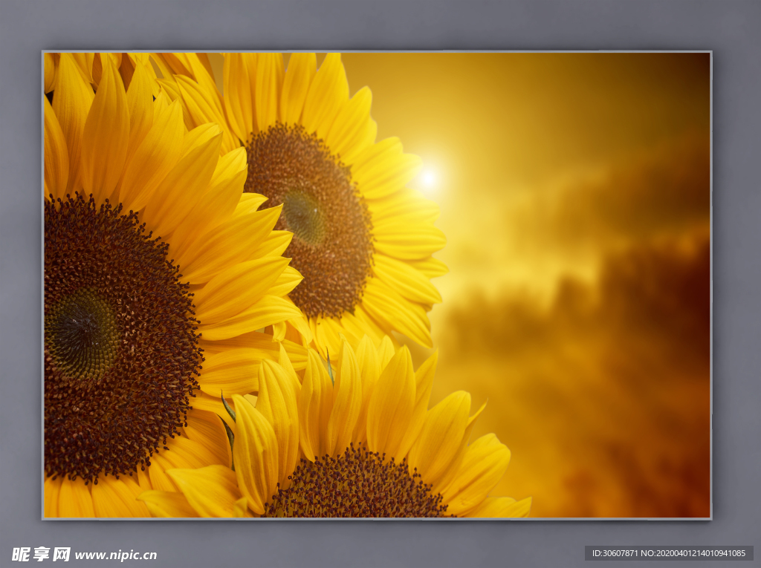
Task: Click the top middle sunflower's seed center
Action: [308, 219]
